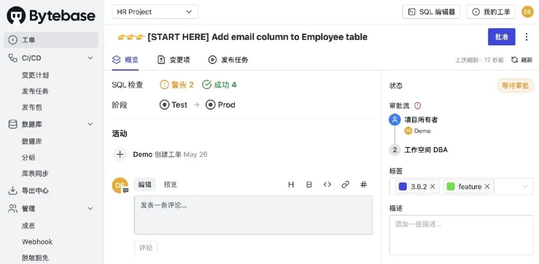Select the Test stage radio indicator

tap(164, 105)
